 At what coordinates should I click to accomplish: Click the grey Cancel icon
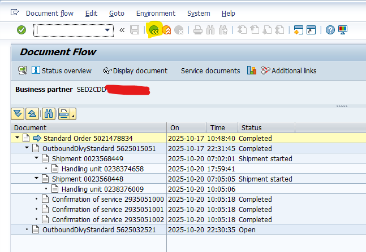click(179, 30)
